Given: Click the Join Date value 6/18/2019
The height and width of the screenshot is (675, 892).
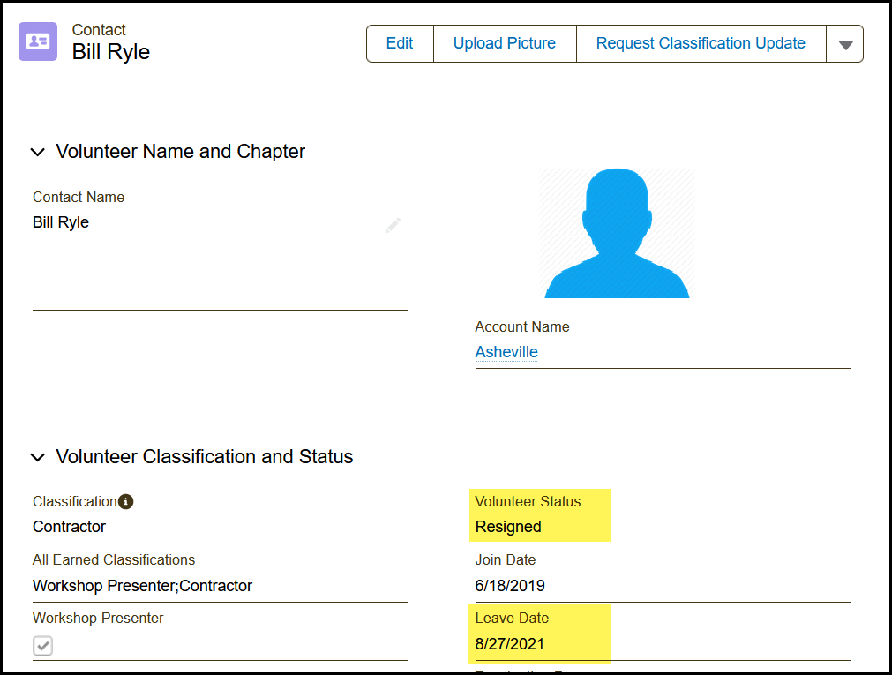Looking at the screenshot, I should tap(510, 586).
